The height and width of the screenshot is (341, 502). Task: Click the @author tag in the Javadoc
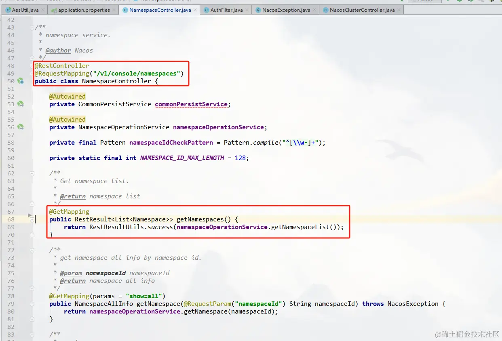click(58, 51)
